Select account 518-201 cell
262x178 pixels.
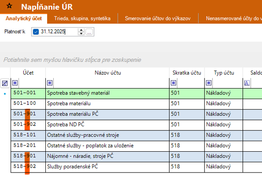tap(28, 146)
